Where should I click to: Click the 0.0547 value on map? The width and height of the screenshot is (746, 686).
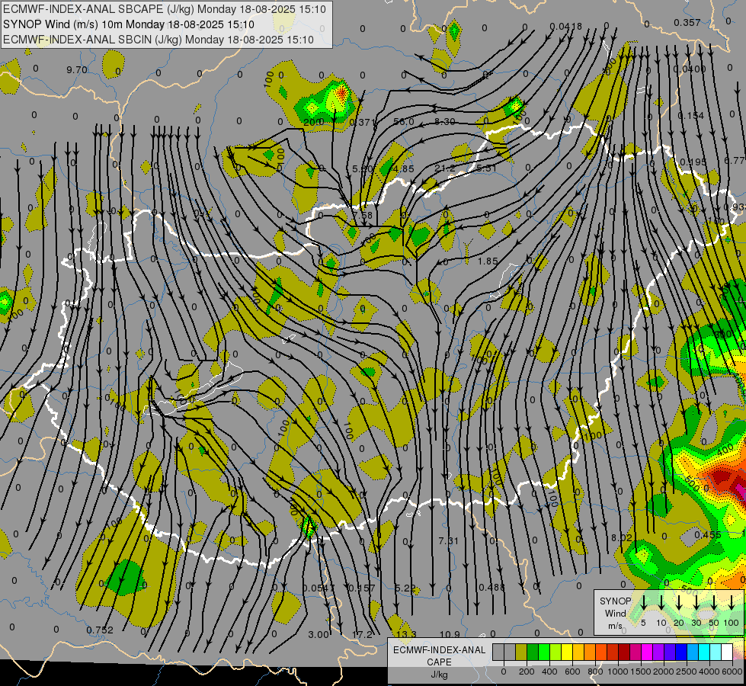coord(319,588)
